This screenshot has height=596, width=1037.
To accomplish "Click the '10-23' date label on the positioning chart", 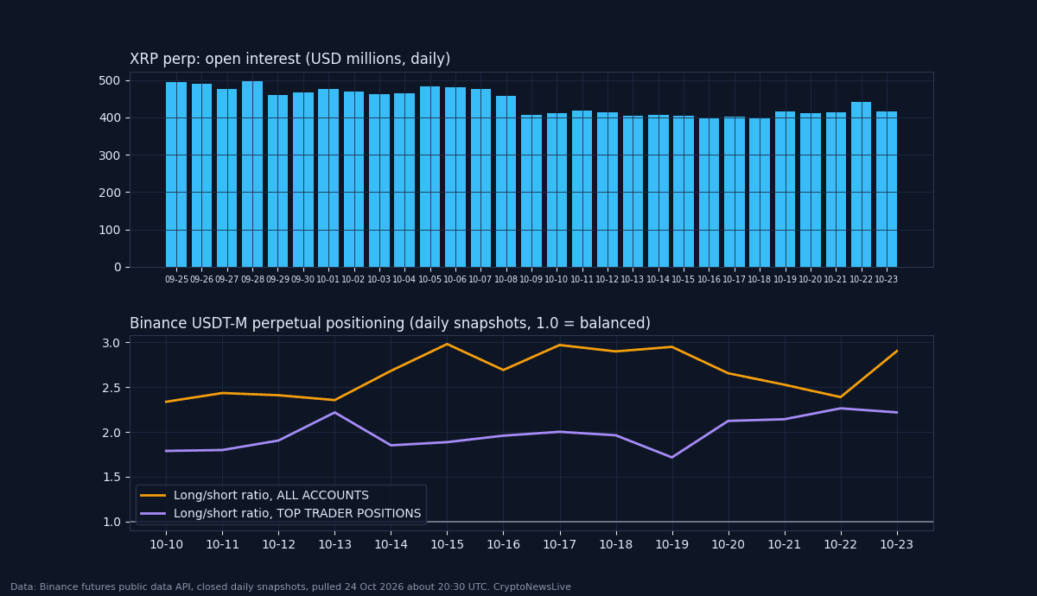I will [897, 544].
